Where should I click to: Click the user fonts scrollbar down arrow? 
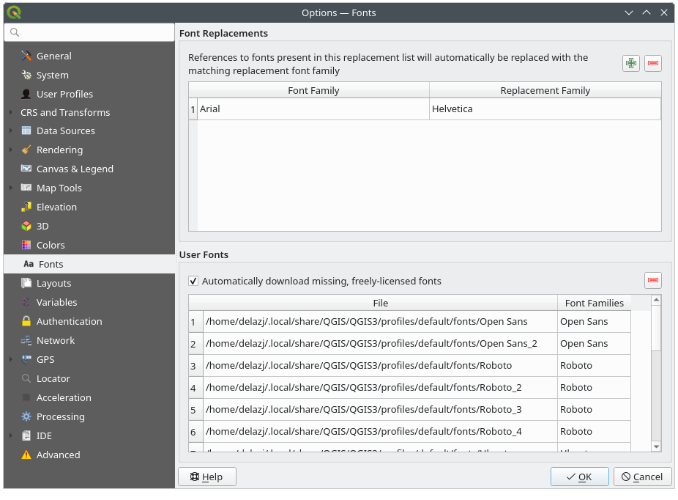[x=656, y=446]
